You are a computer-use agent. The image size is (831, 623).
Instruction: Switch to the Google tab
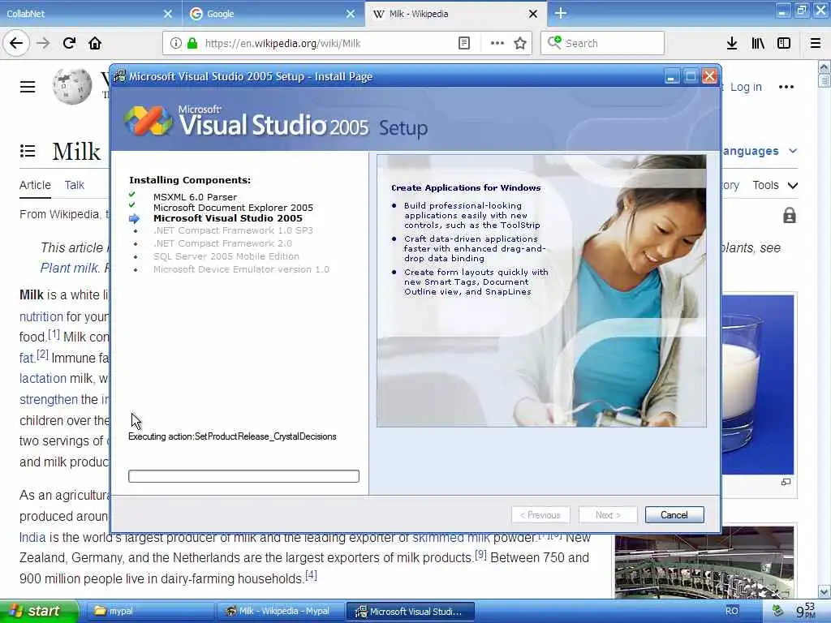point(273,14)
